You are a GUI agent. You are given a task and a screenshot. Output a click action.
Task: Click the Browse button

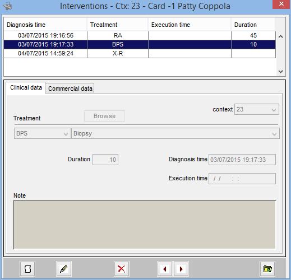coord(104,116)
